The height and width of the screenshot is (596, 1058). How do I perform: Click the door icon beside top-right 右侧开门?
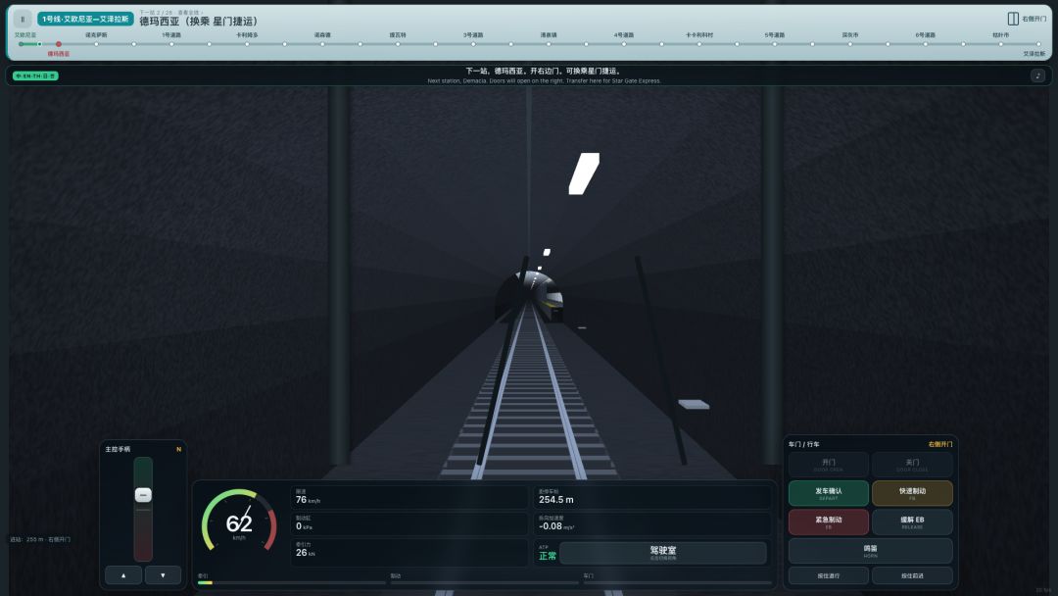tap(1013, 19)
